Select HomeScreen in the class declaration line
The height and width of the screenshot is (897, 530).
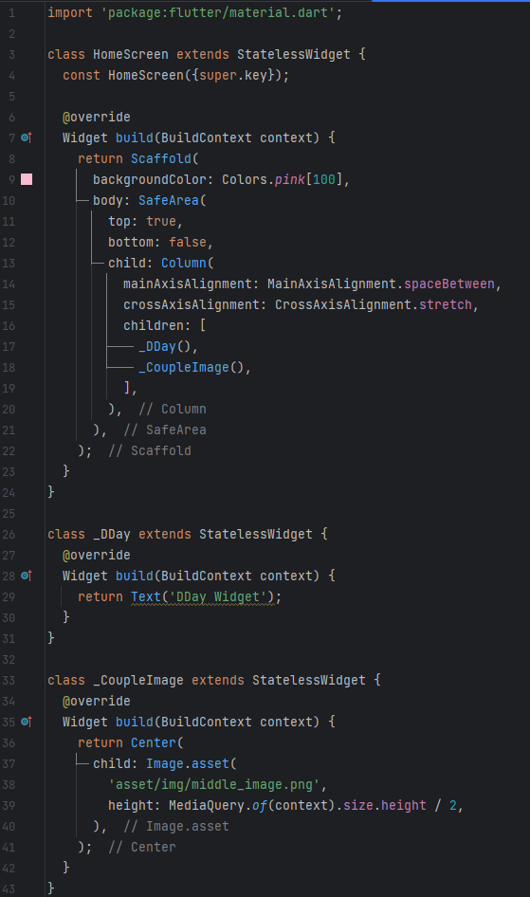[130, 54]
